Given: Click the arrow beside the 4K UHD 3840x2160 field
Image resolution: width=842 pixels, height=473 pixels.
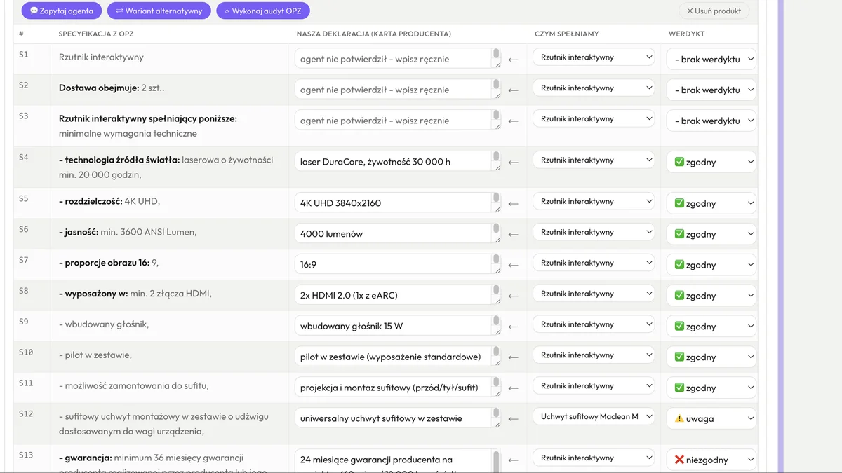Looking at the screenshot, I should 513,204.
